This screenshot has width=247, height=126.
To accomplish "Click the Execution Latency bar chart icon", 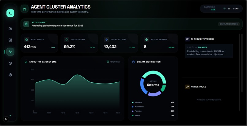I will 26,62.
